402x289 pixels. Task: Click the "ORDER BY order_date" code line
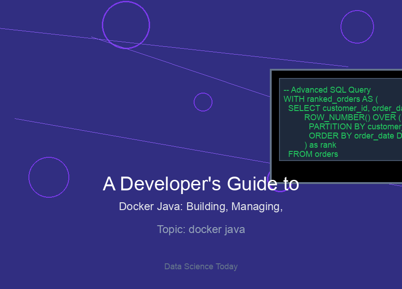[355, 136]
